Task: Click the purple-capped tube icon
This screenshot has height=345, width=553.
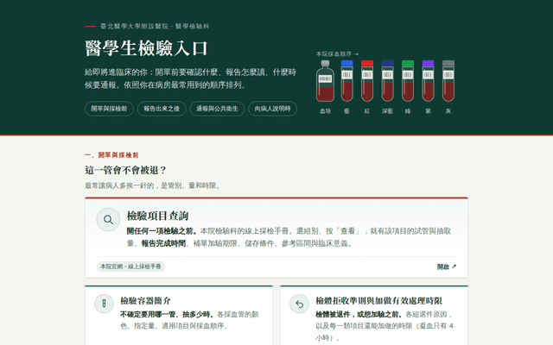Action: 429,81
